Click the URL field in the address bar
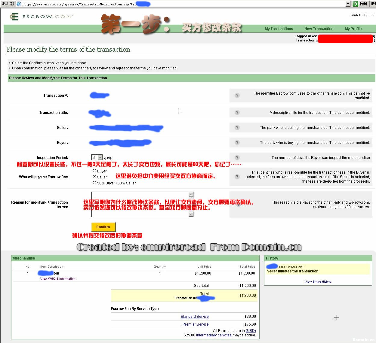The width and height of the screenshot is (376, 343). coord(180,4)
